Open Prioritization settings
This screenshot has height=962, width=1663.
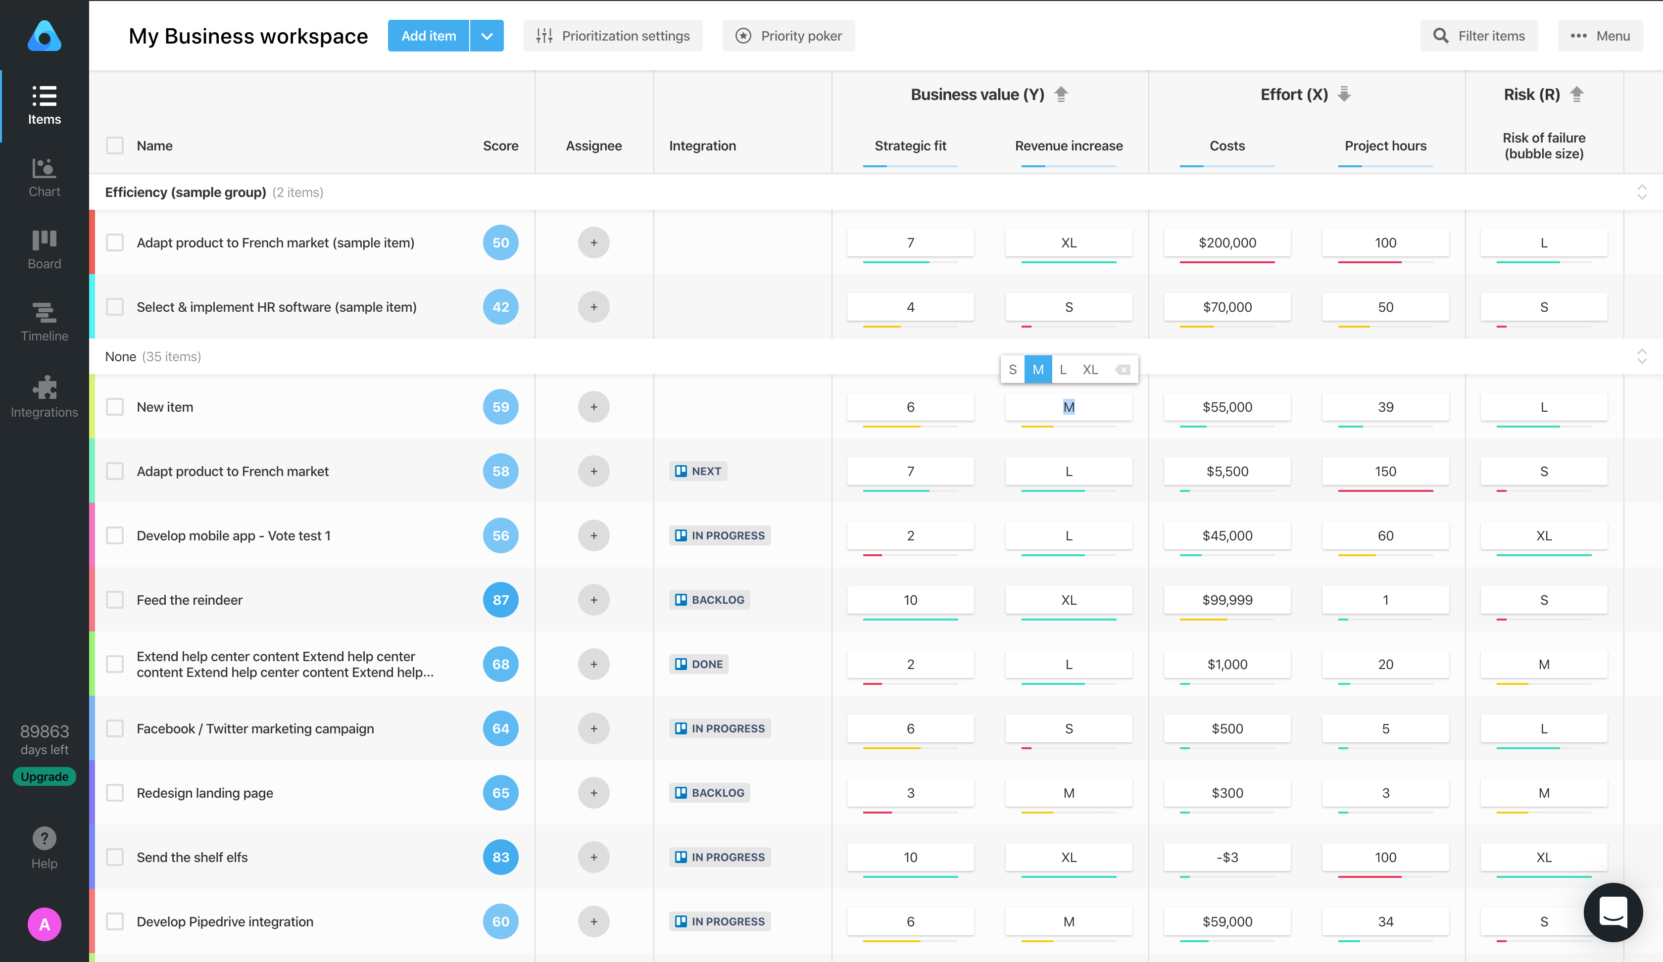pyautogui.click(x=612, y=36)
